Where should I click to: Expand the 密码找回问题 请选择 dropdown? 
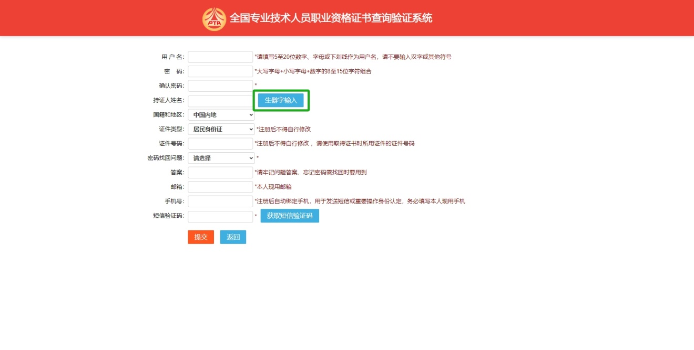(221, 158)
